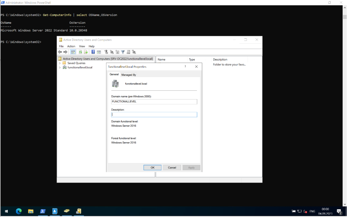Launch Microsoft Edge from the taskbar
The image size is (347, 217).
tap(19, 211)
